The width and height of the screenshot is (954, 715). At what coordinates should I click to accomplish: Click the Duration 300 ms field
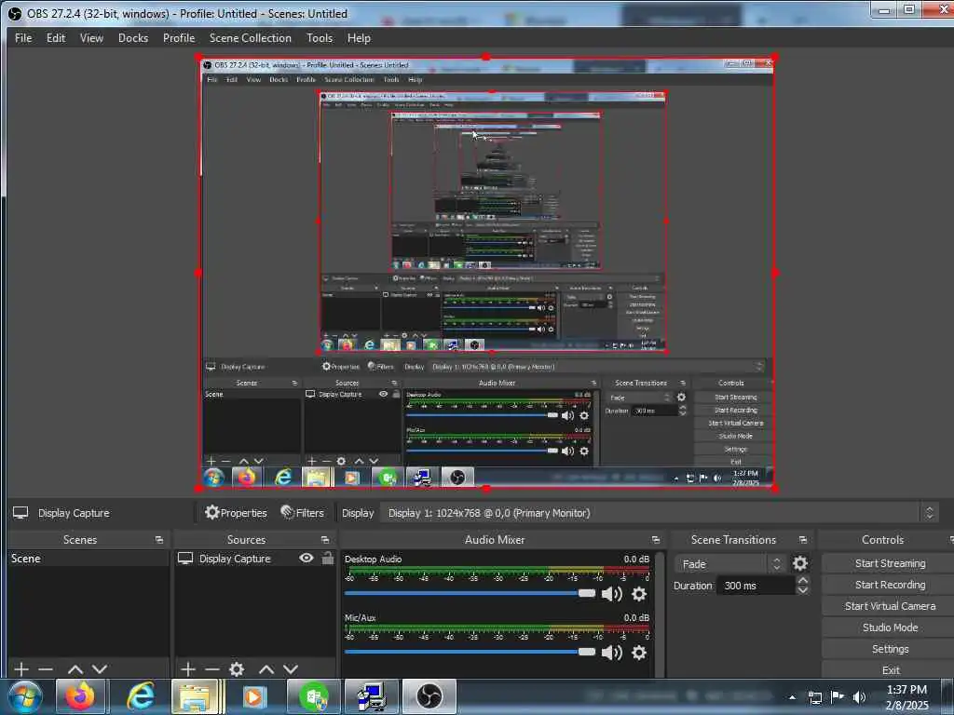pos(756,586)
